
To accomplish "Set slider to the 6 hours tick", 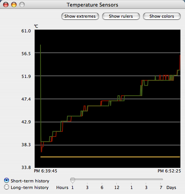I will (x=102, y=184).
